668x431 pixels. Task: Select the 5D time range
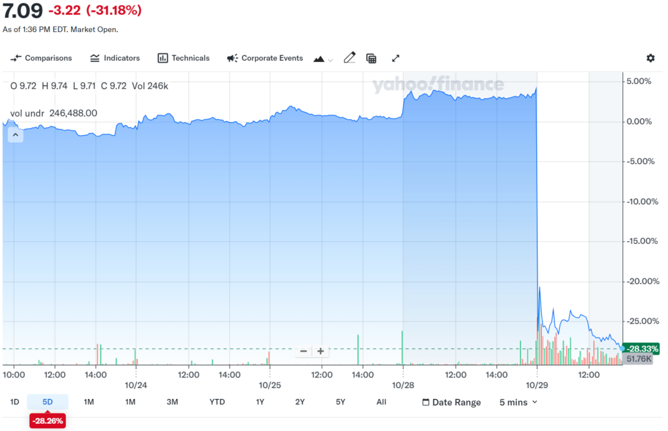[x=48, y=402]
